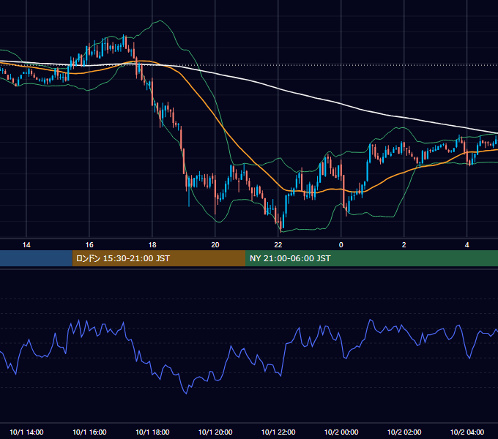The height and width of the screenshot is (439, 498).
Task: Click the 10/1 16:00 oscillator axis label
Action: point(89,432)
